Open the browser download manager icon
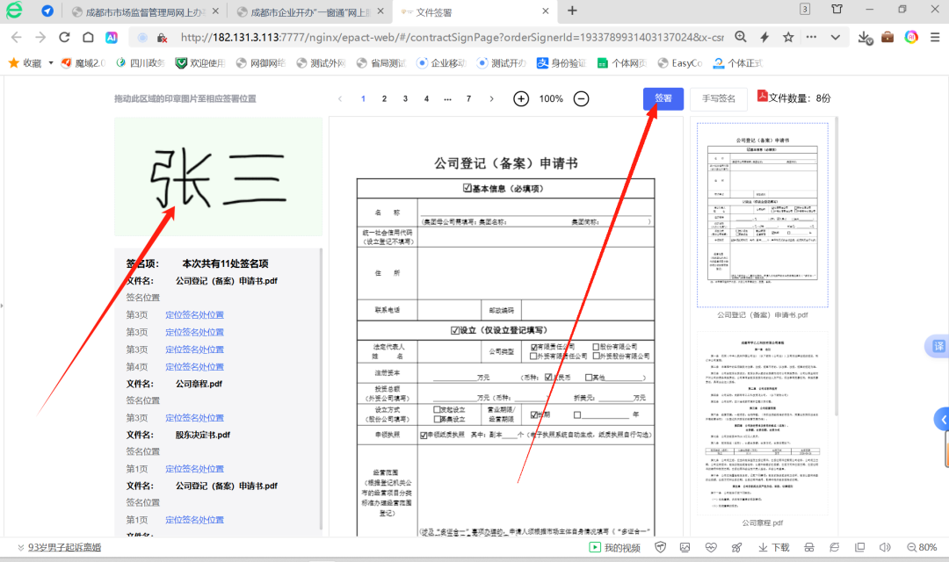Viewport: 949px width, 562px height. pyautogui.click(x=865, y=38)
